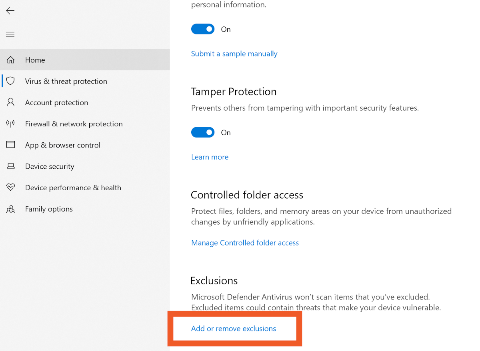Select the Virus & threat protection shield icon
Image resolution: width=480 pixels, height=351 pixels.
(11, 81)
